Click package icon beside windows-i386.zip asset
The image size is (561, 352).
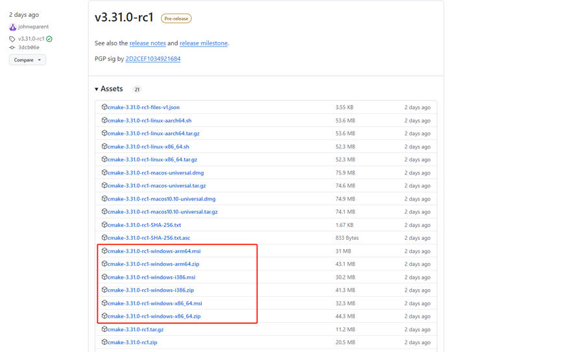pos(104,289)
